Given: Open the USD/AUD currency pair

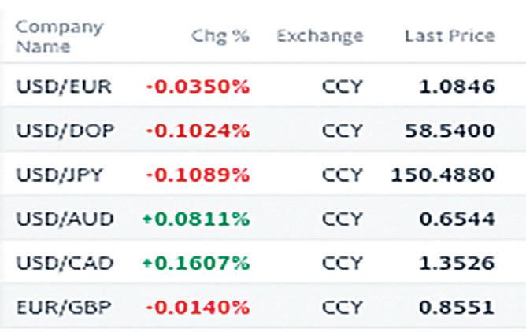Looking at the screenshot, I should [x=65, y=219].
